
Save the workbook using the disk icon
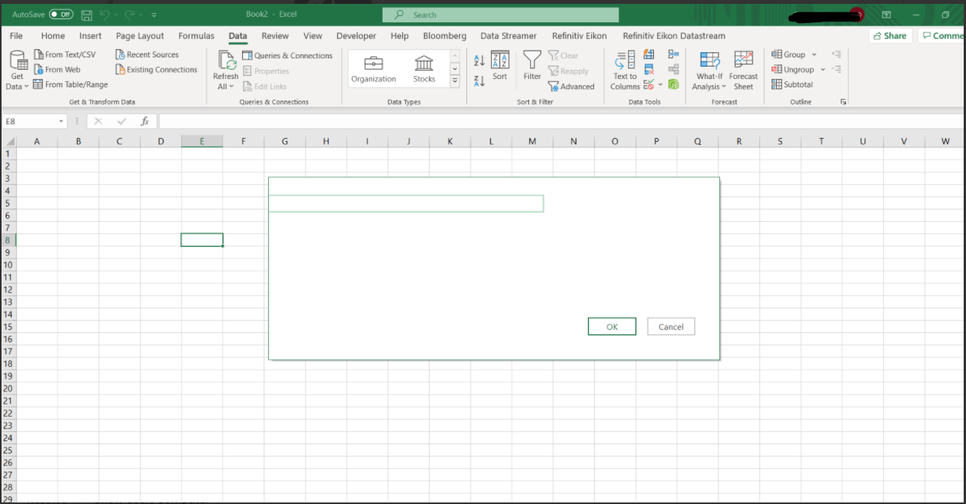86,15
